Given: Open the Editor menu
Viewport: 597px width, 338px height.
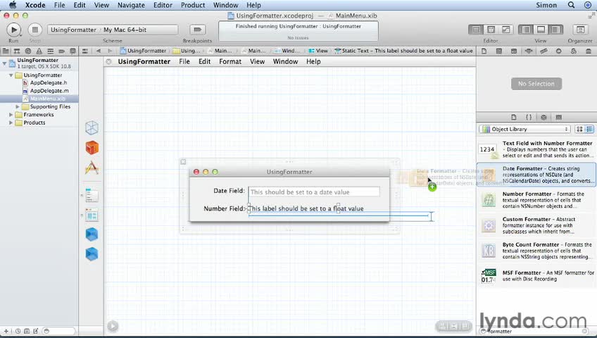Looking at the screenshot, I should 163,5.
